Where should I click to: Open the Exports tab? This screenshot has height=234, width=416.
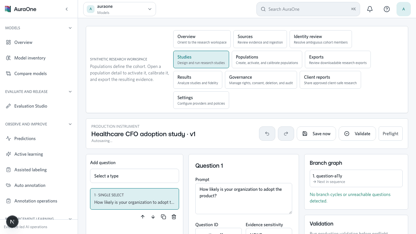(x=338, y=59)
